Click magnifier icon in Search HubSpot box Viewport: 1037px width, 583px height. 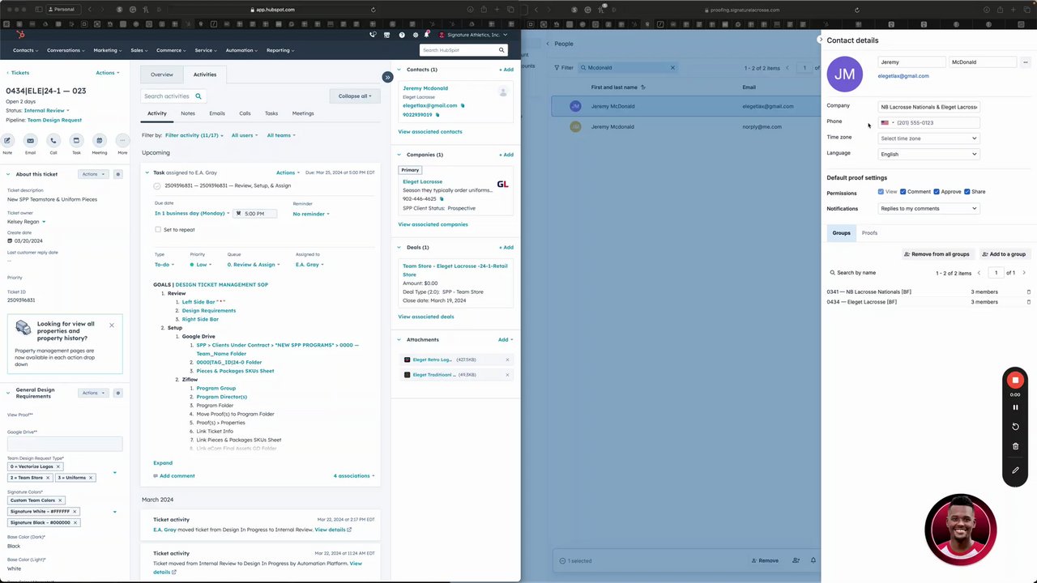(x=501, y=50)
